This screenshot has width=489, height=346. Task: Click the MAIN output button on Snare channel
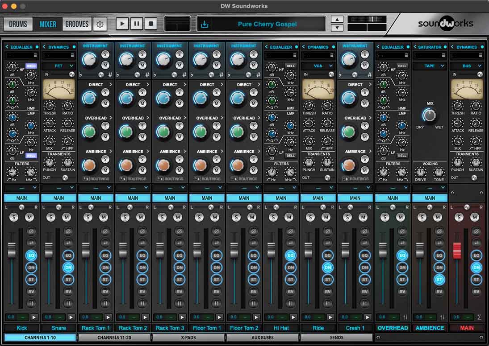coord(59,198)
